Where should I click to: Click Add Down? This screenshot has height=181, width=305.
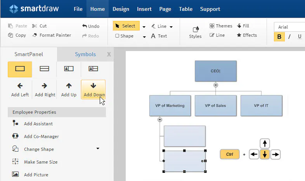(x=93, y=89)
